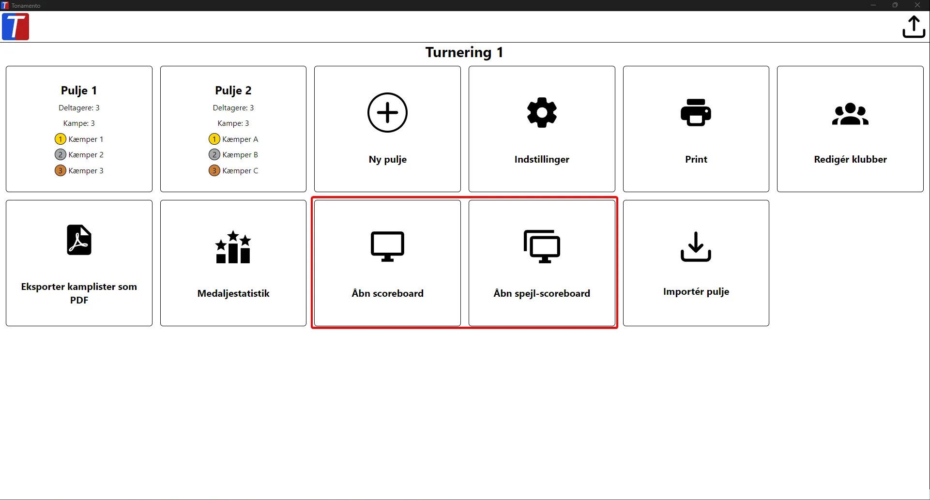The image size is (930, 500).
Task: Click silver medal 2 beside Kæmper 2
Action: click(x=60, y=155)
